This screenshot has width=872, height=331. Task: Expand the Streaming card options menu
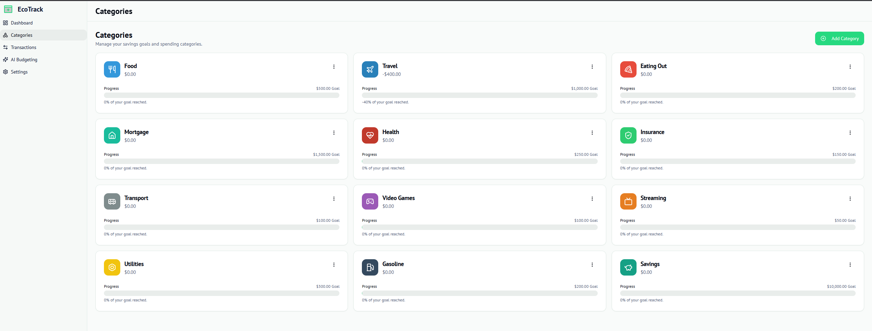click(850, 199)
